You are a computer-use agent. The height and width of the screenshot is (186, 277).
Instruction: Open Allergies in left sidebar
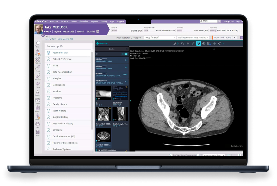[38, 52]
